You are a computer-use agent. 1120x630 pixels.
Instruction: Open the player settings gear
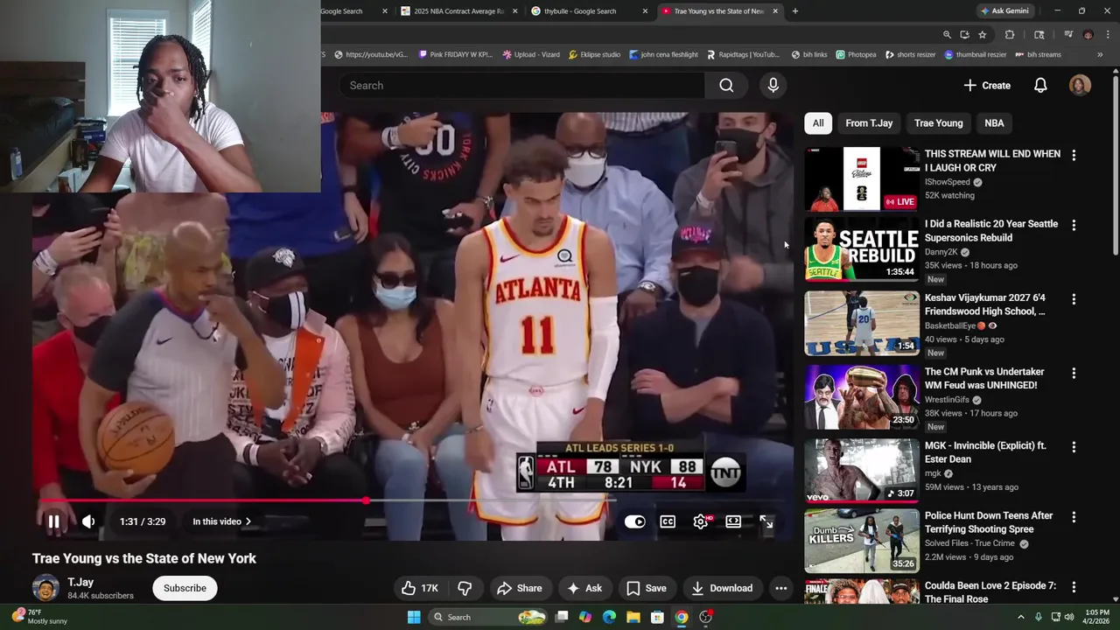pos(701,521)
